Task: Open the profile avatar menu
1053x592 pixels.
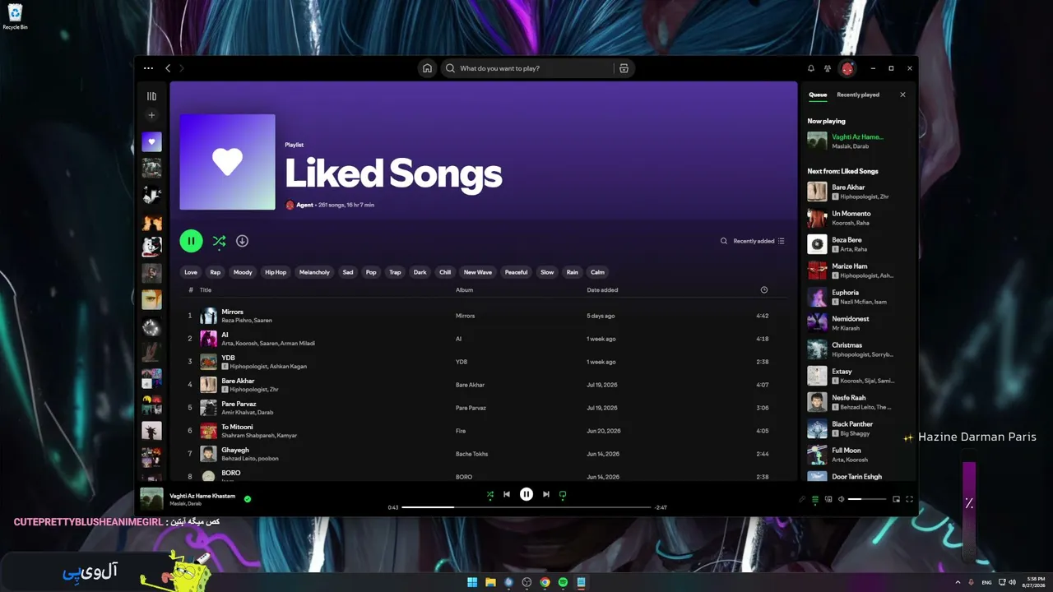Action: tap(847, 68)
